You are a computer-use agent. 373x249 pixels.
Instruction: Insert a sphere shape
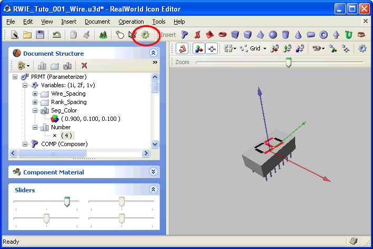tap(273, 35)
